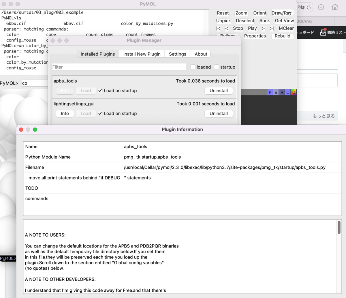Click the Plugin Information text scrollbar
This screenshot has width=346, height=298.
[339, 227]
